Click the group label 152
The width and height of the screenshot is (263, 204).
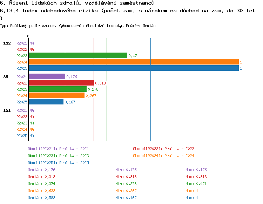tap(7, 43)
